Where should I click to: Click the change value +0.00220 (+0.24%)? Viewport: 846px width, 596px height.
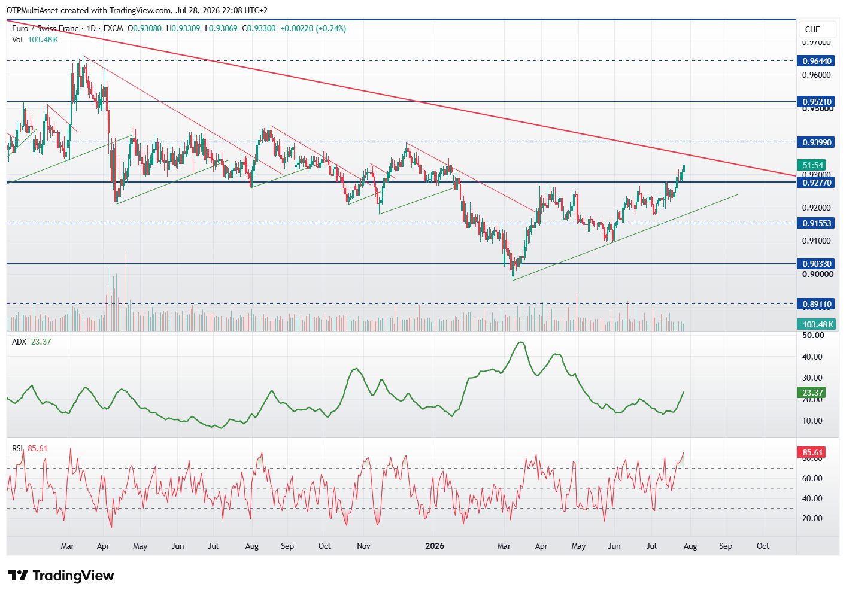pyautogui.click(x=313, y=28)
